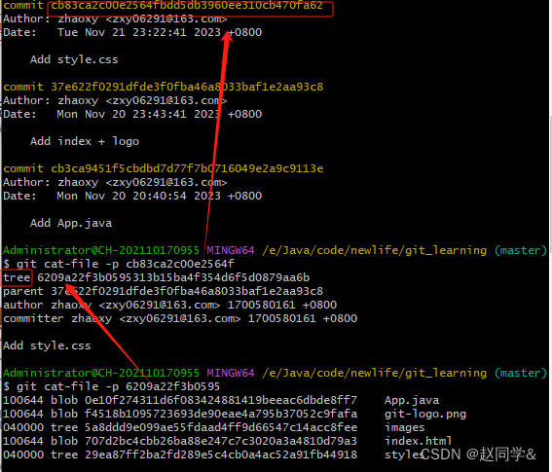Click the git-logo.png file name
552x472 pixels.
[x=425, y=415]
